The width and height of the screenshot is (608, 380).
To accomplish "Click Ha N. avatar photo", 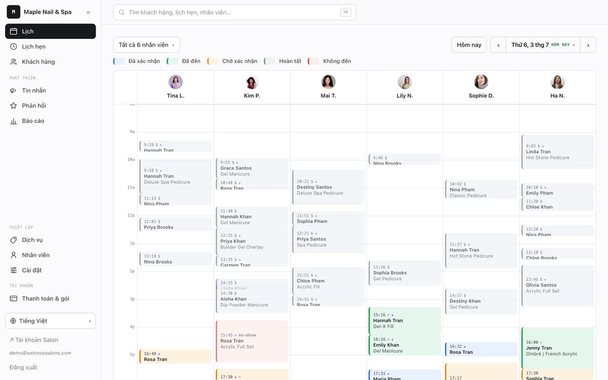I will [x=558, y=82].
